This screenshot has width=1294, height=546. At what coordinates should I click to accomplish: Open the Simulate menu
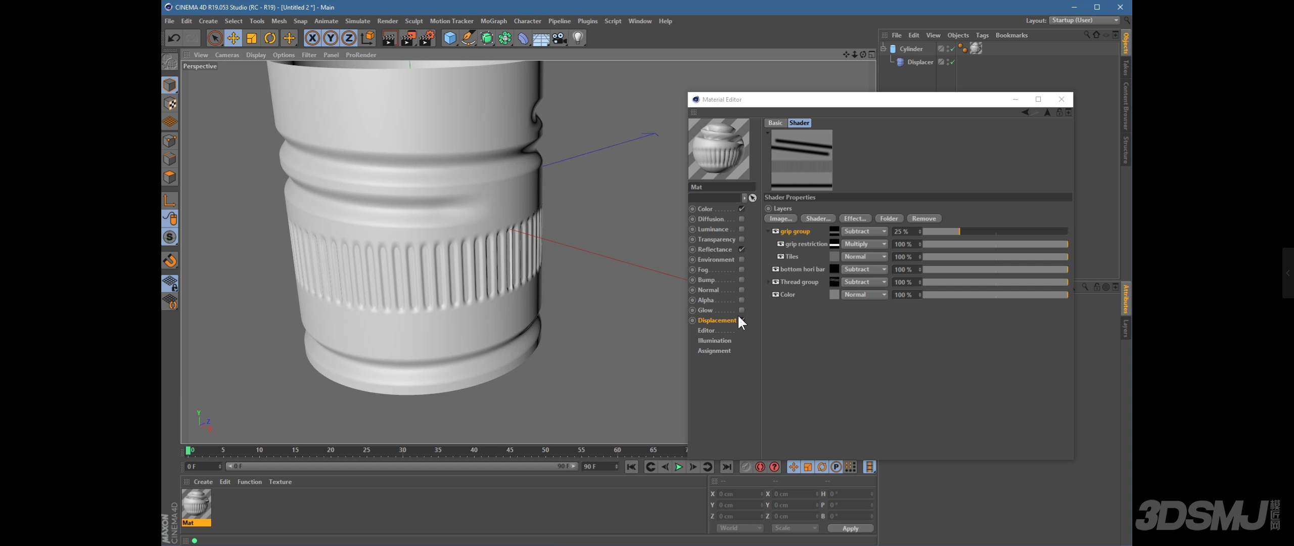pos(357,21)
